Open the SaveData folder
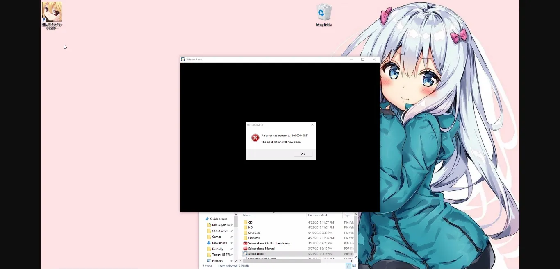Viewport: 560px width, 269px height. tap(254, 233)
